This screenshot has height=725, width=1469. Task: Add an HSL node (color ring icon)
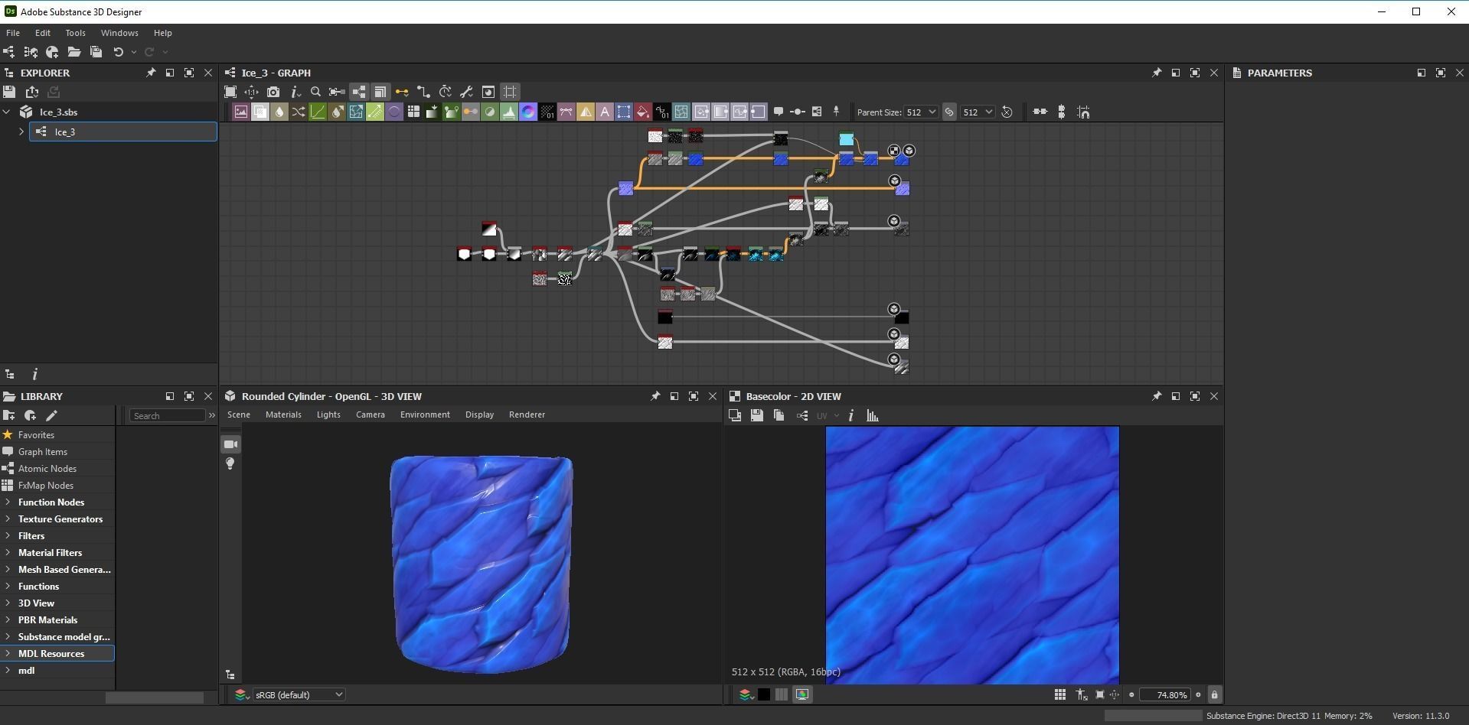pyautogui.click(x=528, y=112)
